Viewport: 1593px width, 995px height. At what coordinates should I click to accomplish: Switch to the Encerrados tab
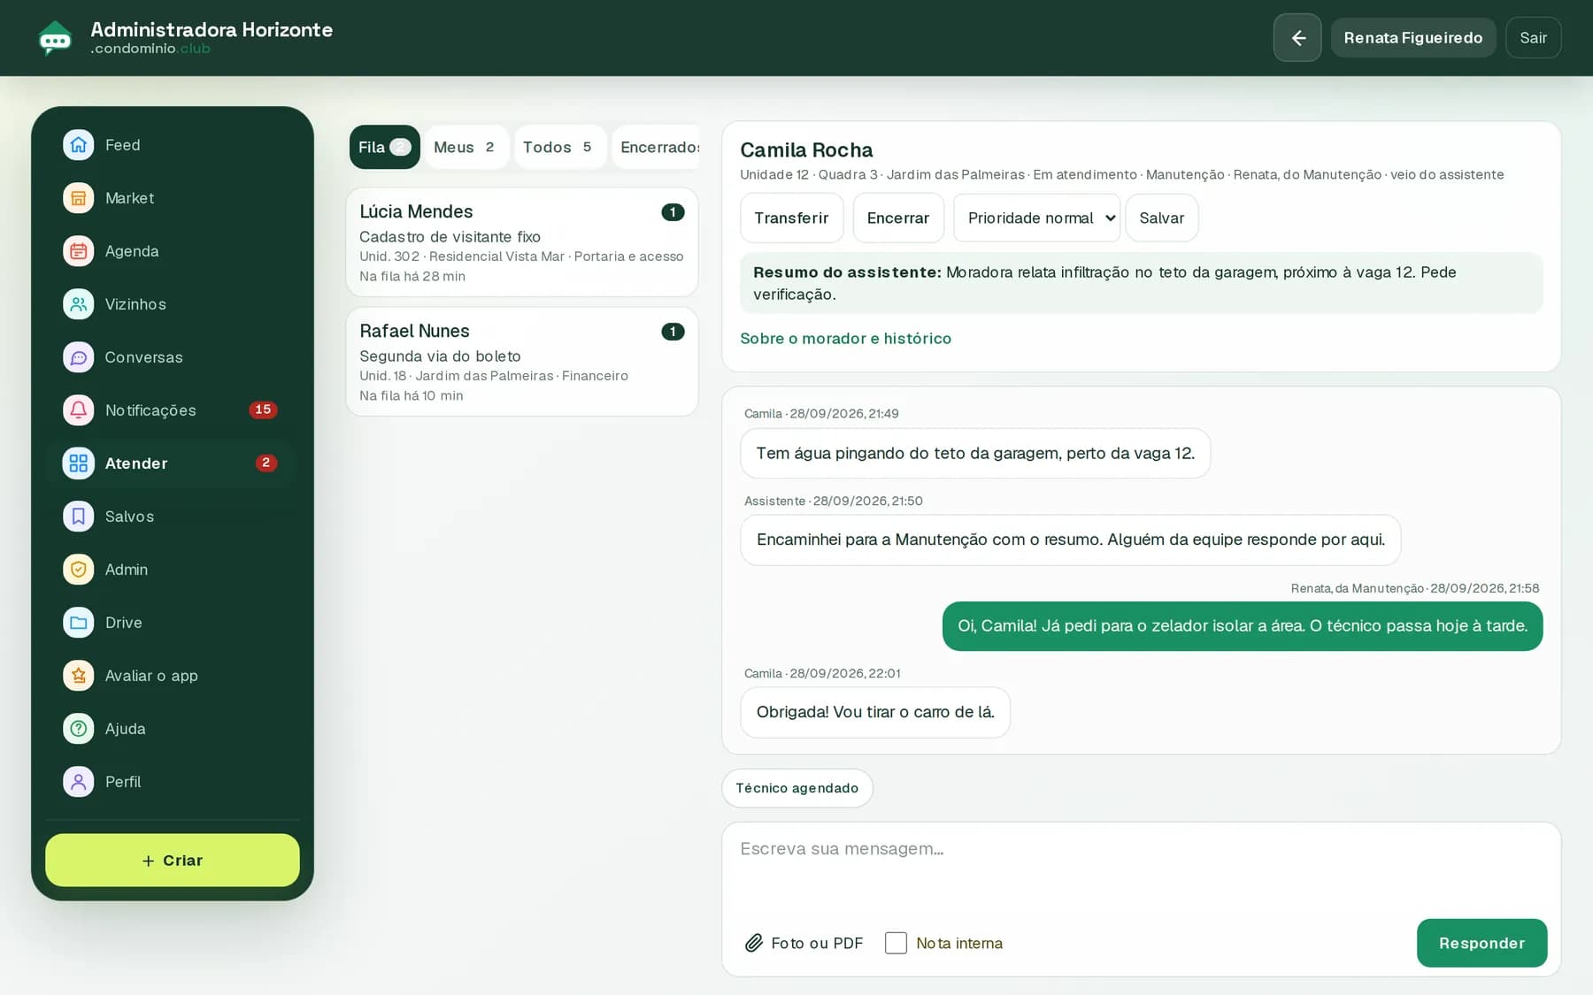(657, 147)
